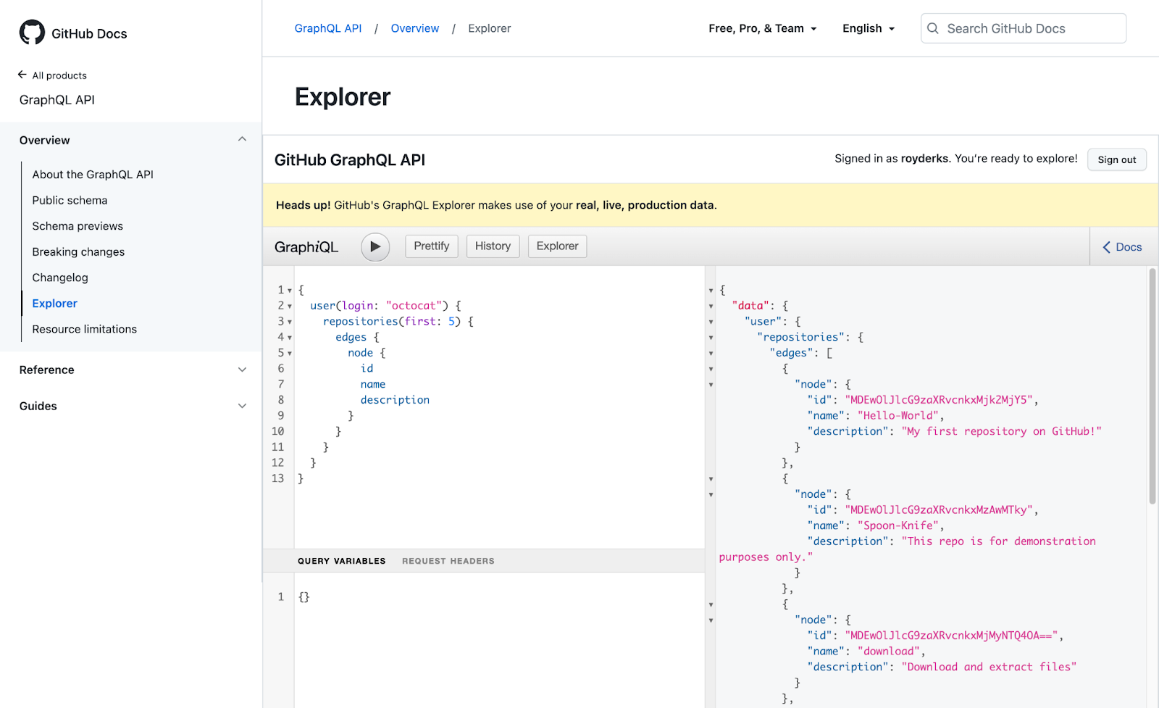Click the "download" name value in results
This screenshot has width=1159, height=708.
point(889,651)
